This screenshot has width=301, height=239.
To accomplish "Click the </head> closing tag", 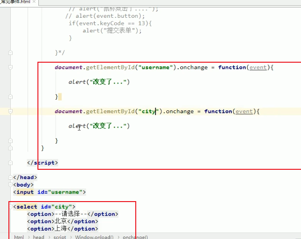I will coord(25,177).
